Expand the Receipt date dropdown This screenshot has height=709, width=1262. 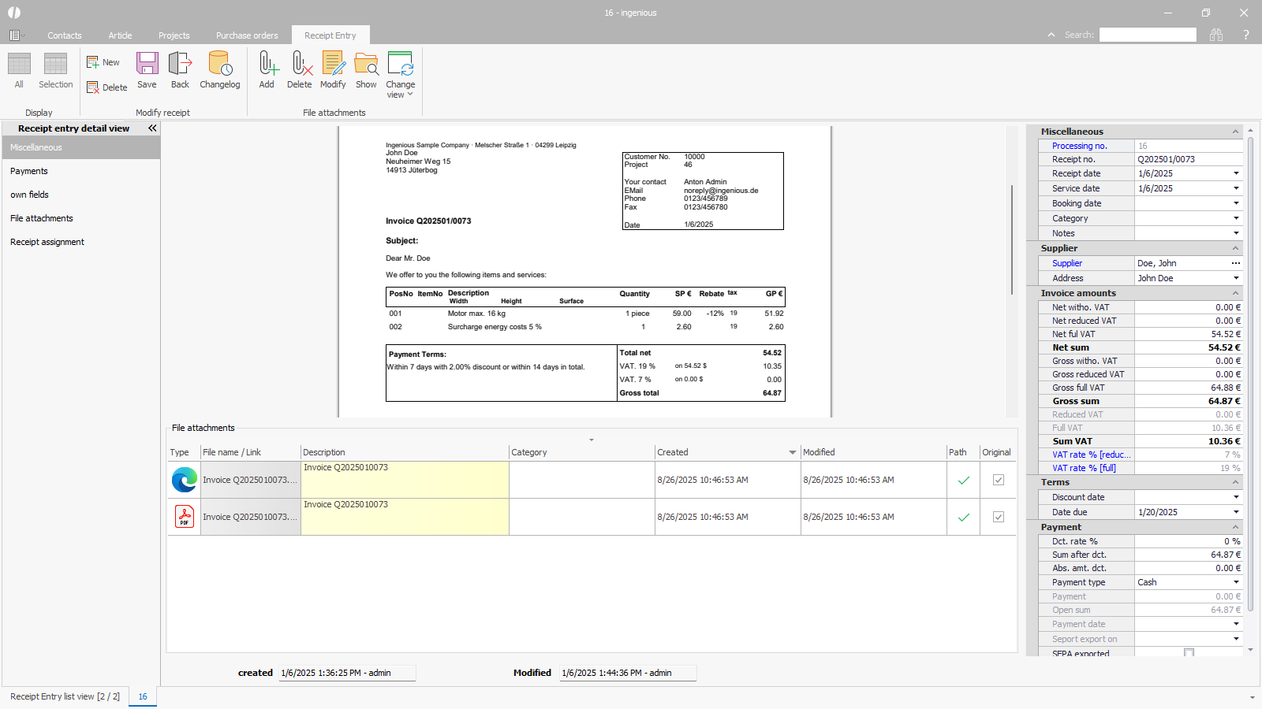click(x=1236, y=173)
